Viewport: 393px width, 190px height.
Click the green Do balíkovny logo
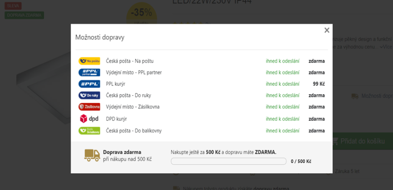point(89,130)
